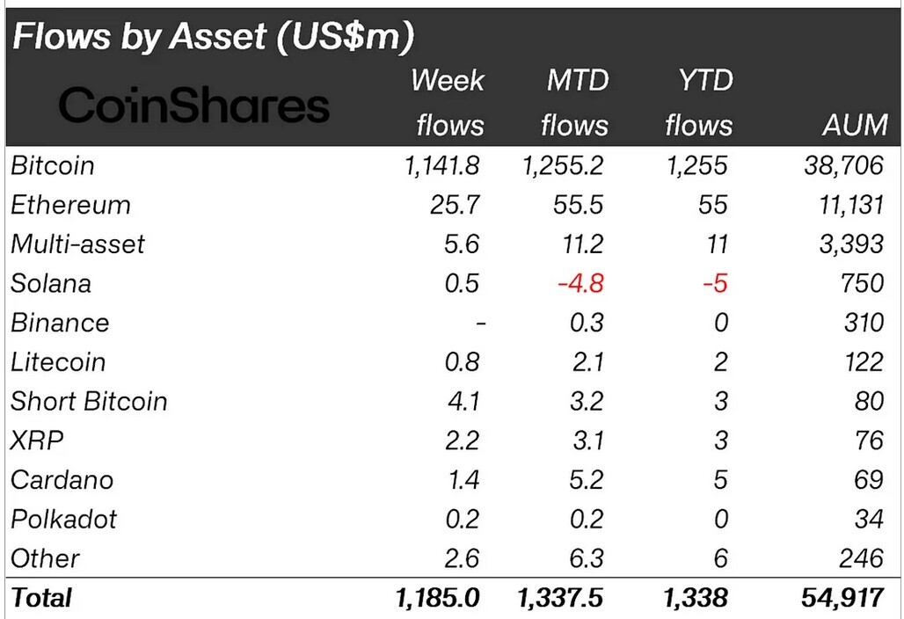Select the YTD flows column header
The height and width of the screenshot is (619, 904).
point(699,103)
